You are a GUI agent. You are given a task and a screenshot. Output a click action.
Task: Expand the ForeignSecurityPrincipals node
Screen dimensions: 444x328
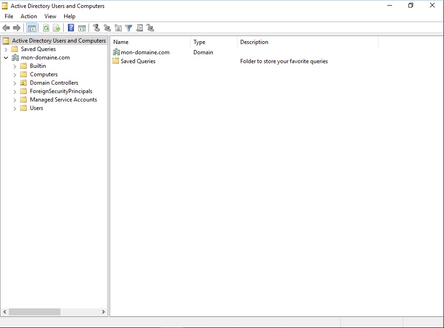(15, 92)
